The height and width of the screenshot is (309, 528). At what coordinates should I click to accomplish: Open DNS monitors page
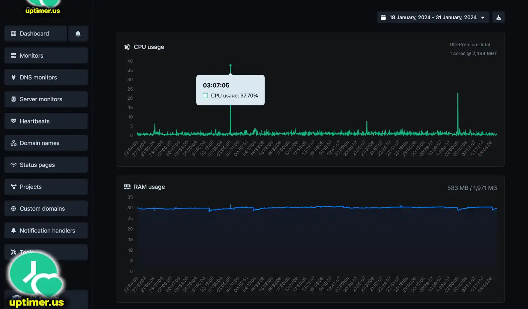[x=46, y=77]
